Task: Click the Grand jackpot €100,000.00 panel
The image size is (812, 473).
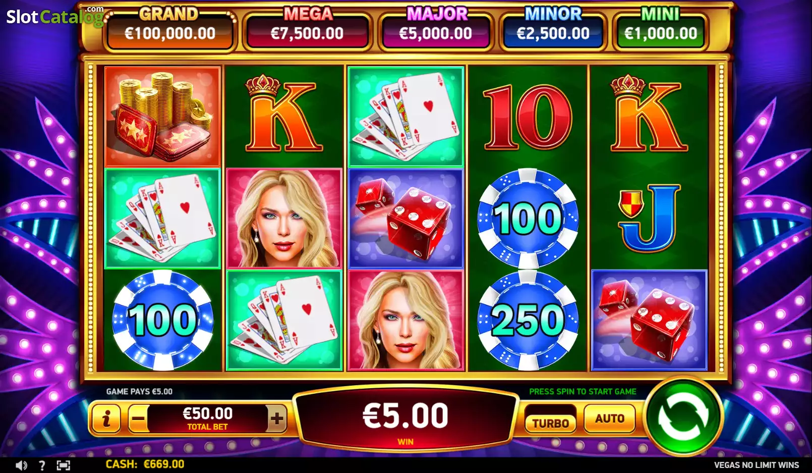Action: pyautogui.click(x=170, y=30)
